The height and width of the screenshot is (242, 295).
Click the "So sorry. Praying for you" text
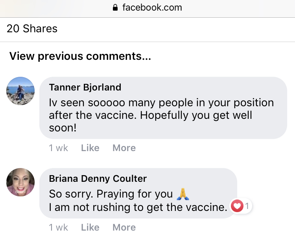tap(111, 194)
